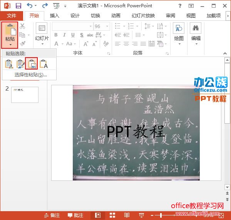Viewport: 231px width, 220px height.
Task: Choose the Keep Text Only paste option
Action: tap(44, 64)
